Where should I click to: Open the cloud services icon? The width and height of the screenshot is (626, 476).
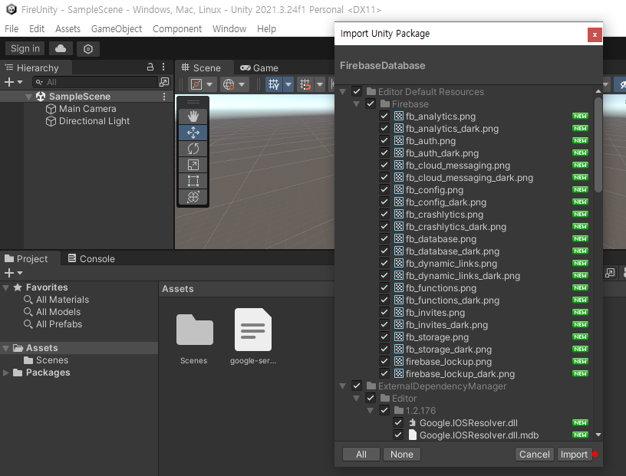pos(61,49)
